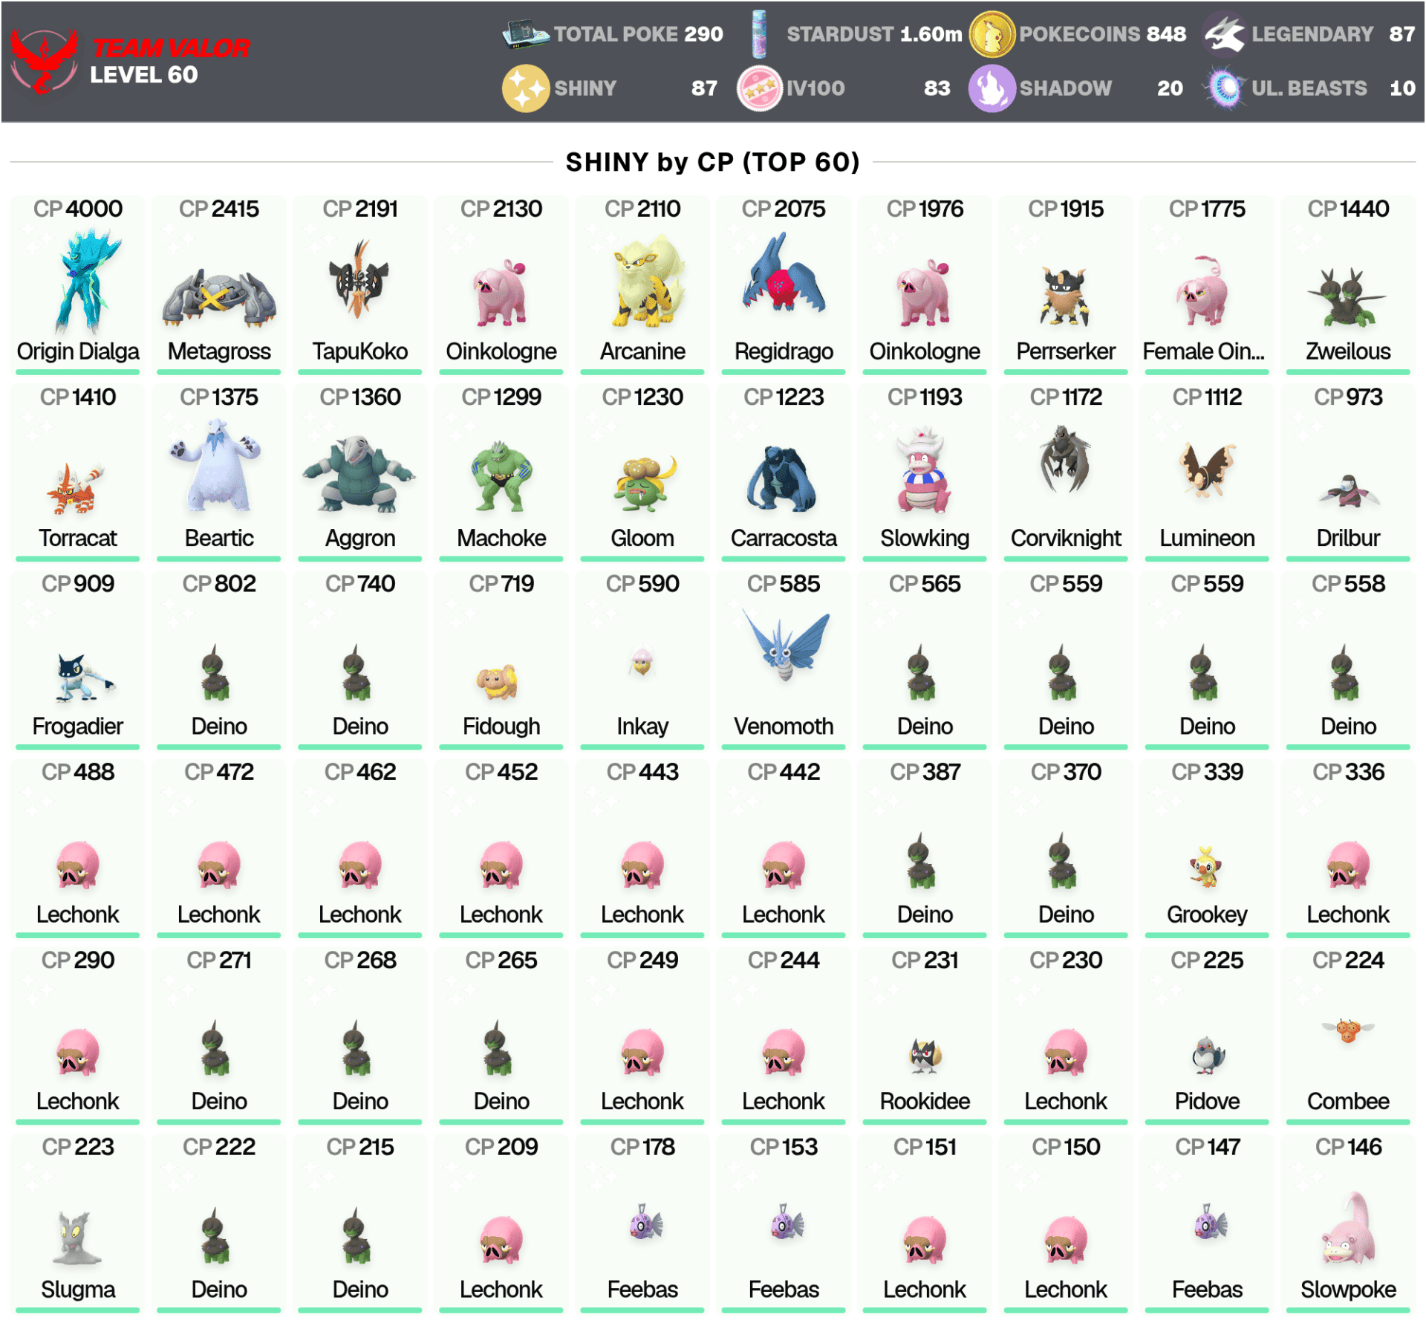
Task: Select the Carracosta sprite
Action: 781,479
